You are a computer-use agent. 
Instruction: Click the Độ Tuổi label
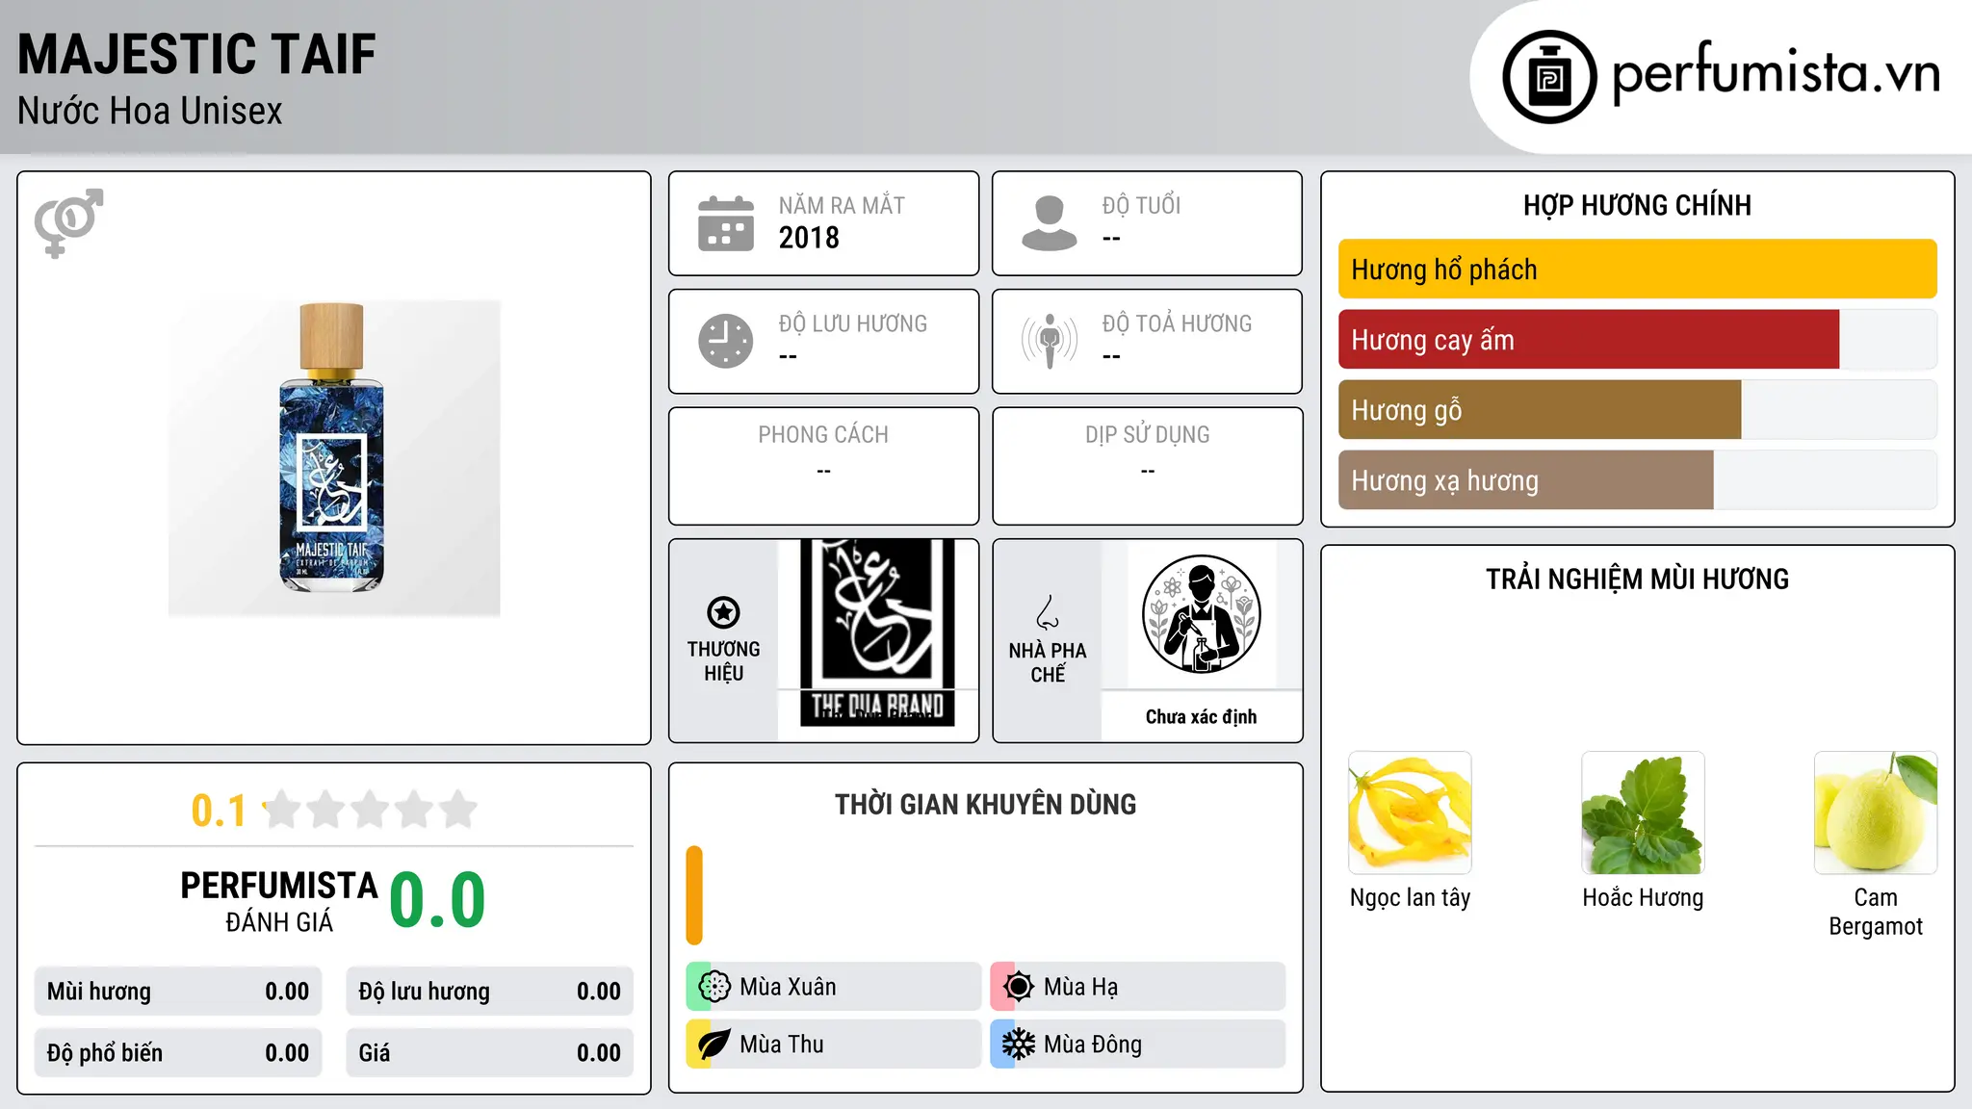tap(1141, 206)
